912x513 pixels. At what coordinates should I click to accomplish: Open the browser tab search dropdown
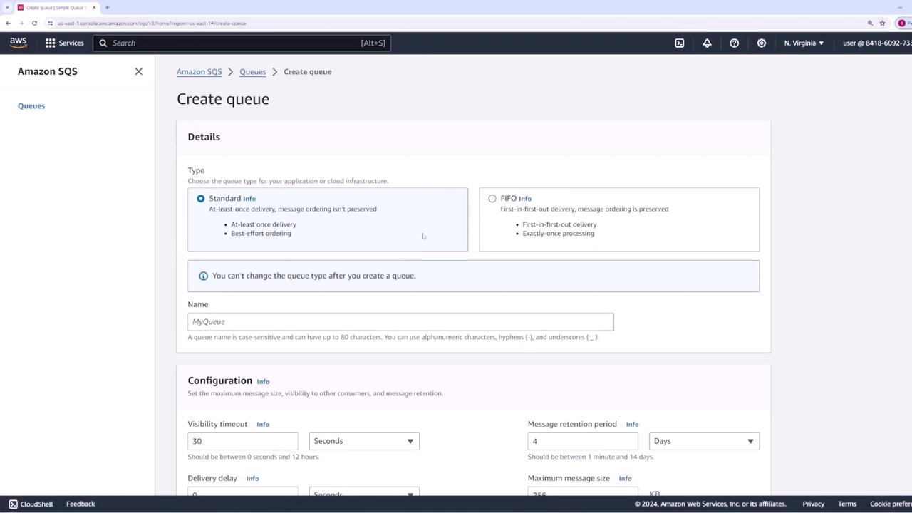[x=6, y=7]
